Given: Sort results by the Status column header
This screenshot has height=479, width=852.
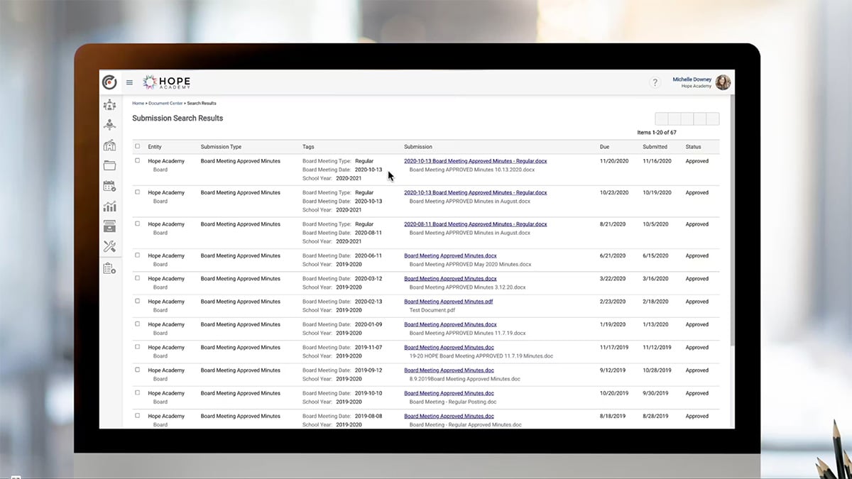Looking at the screenshot, I should (692, 146).
